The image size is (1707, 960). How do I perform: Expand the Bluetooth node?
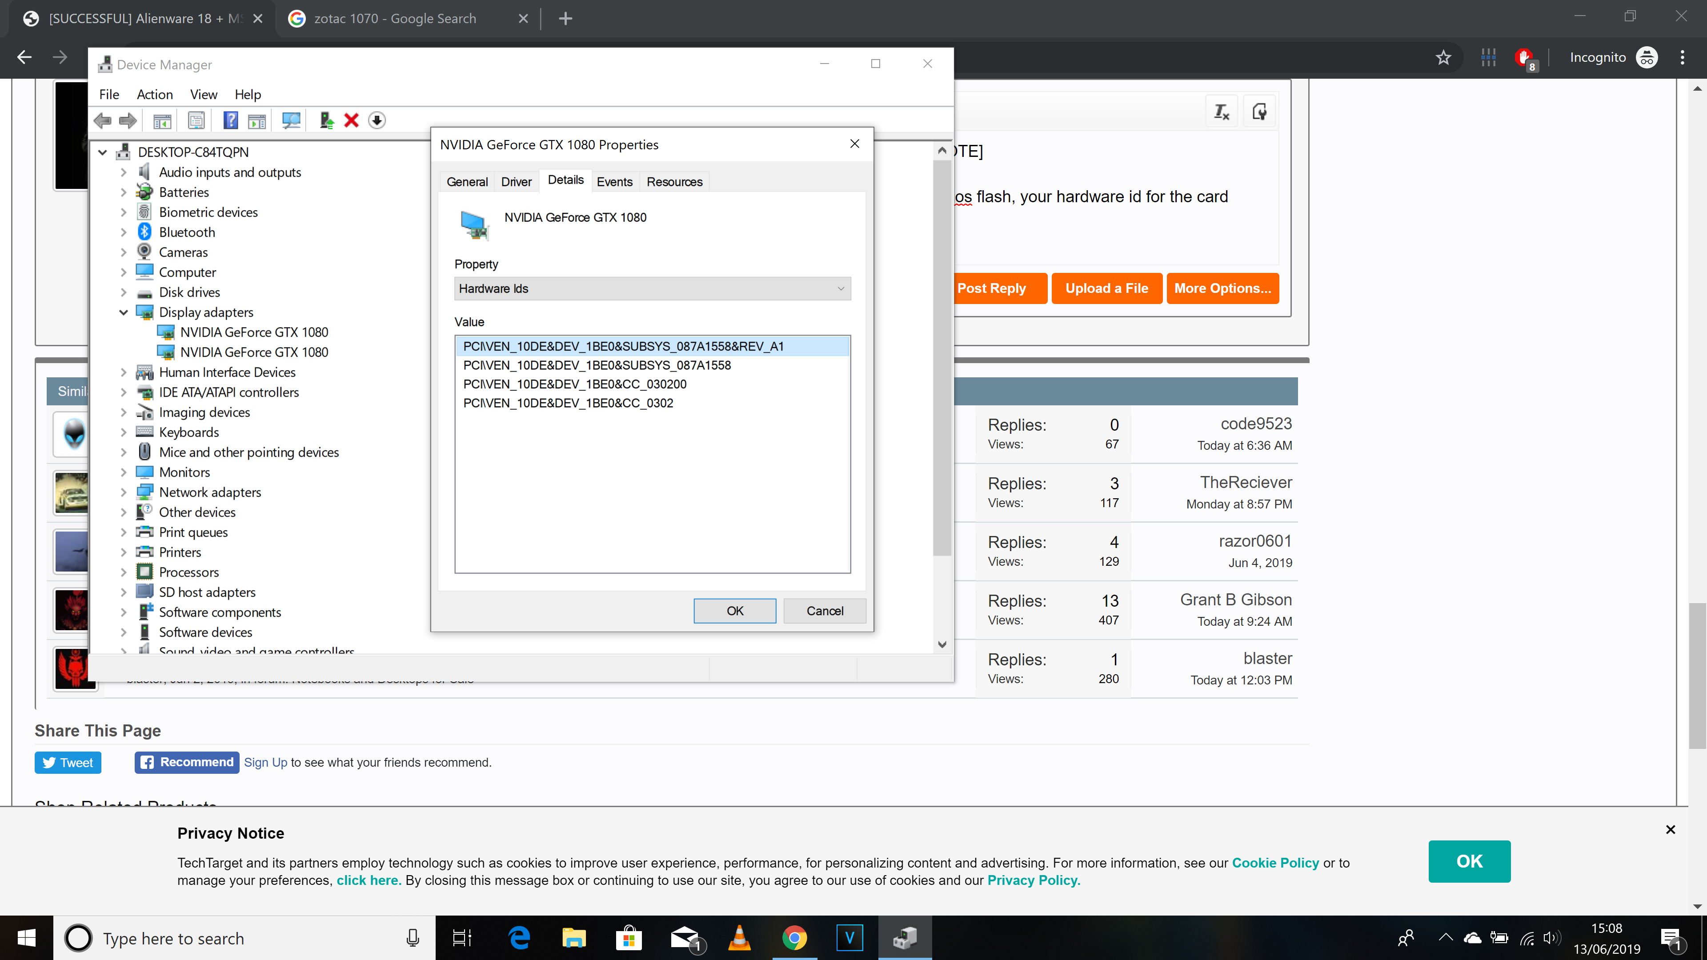click(x=123, y=232)
